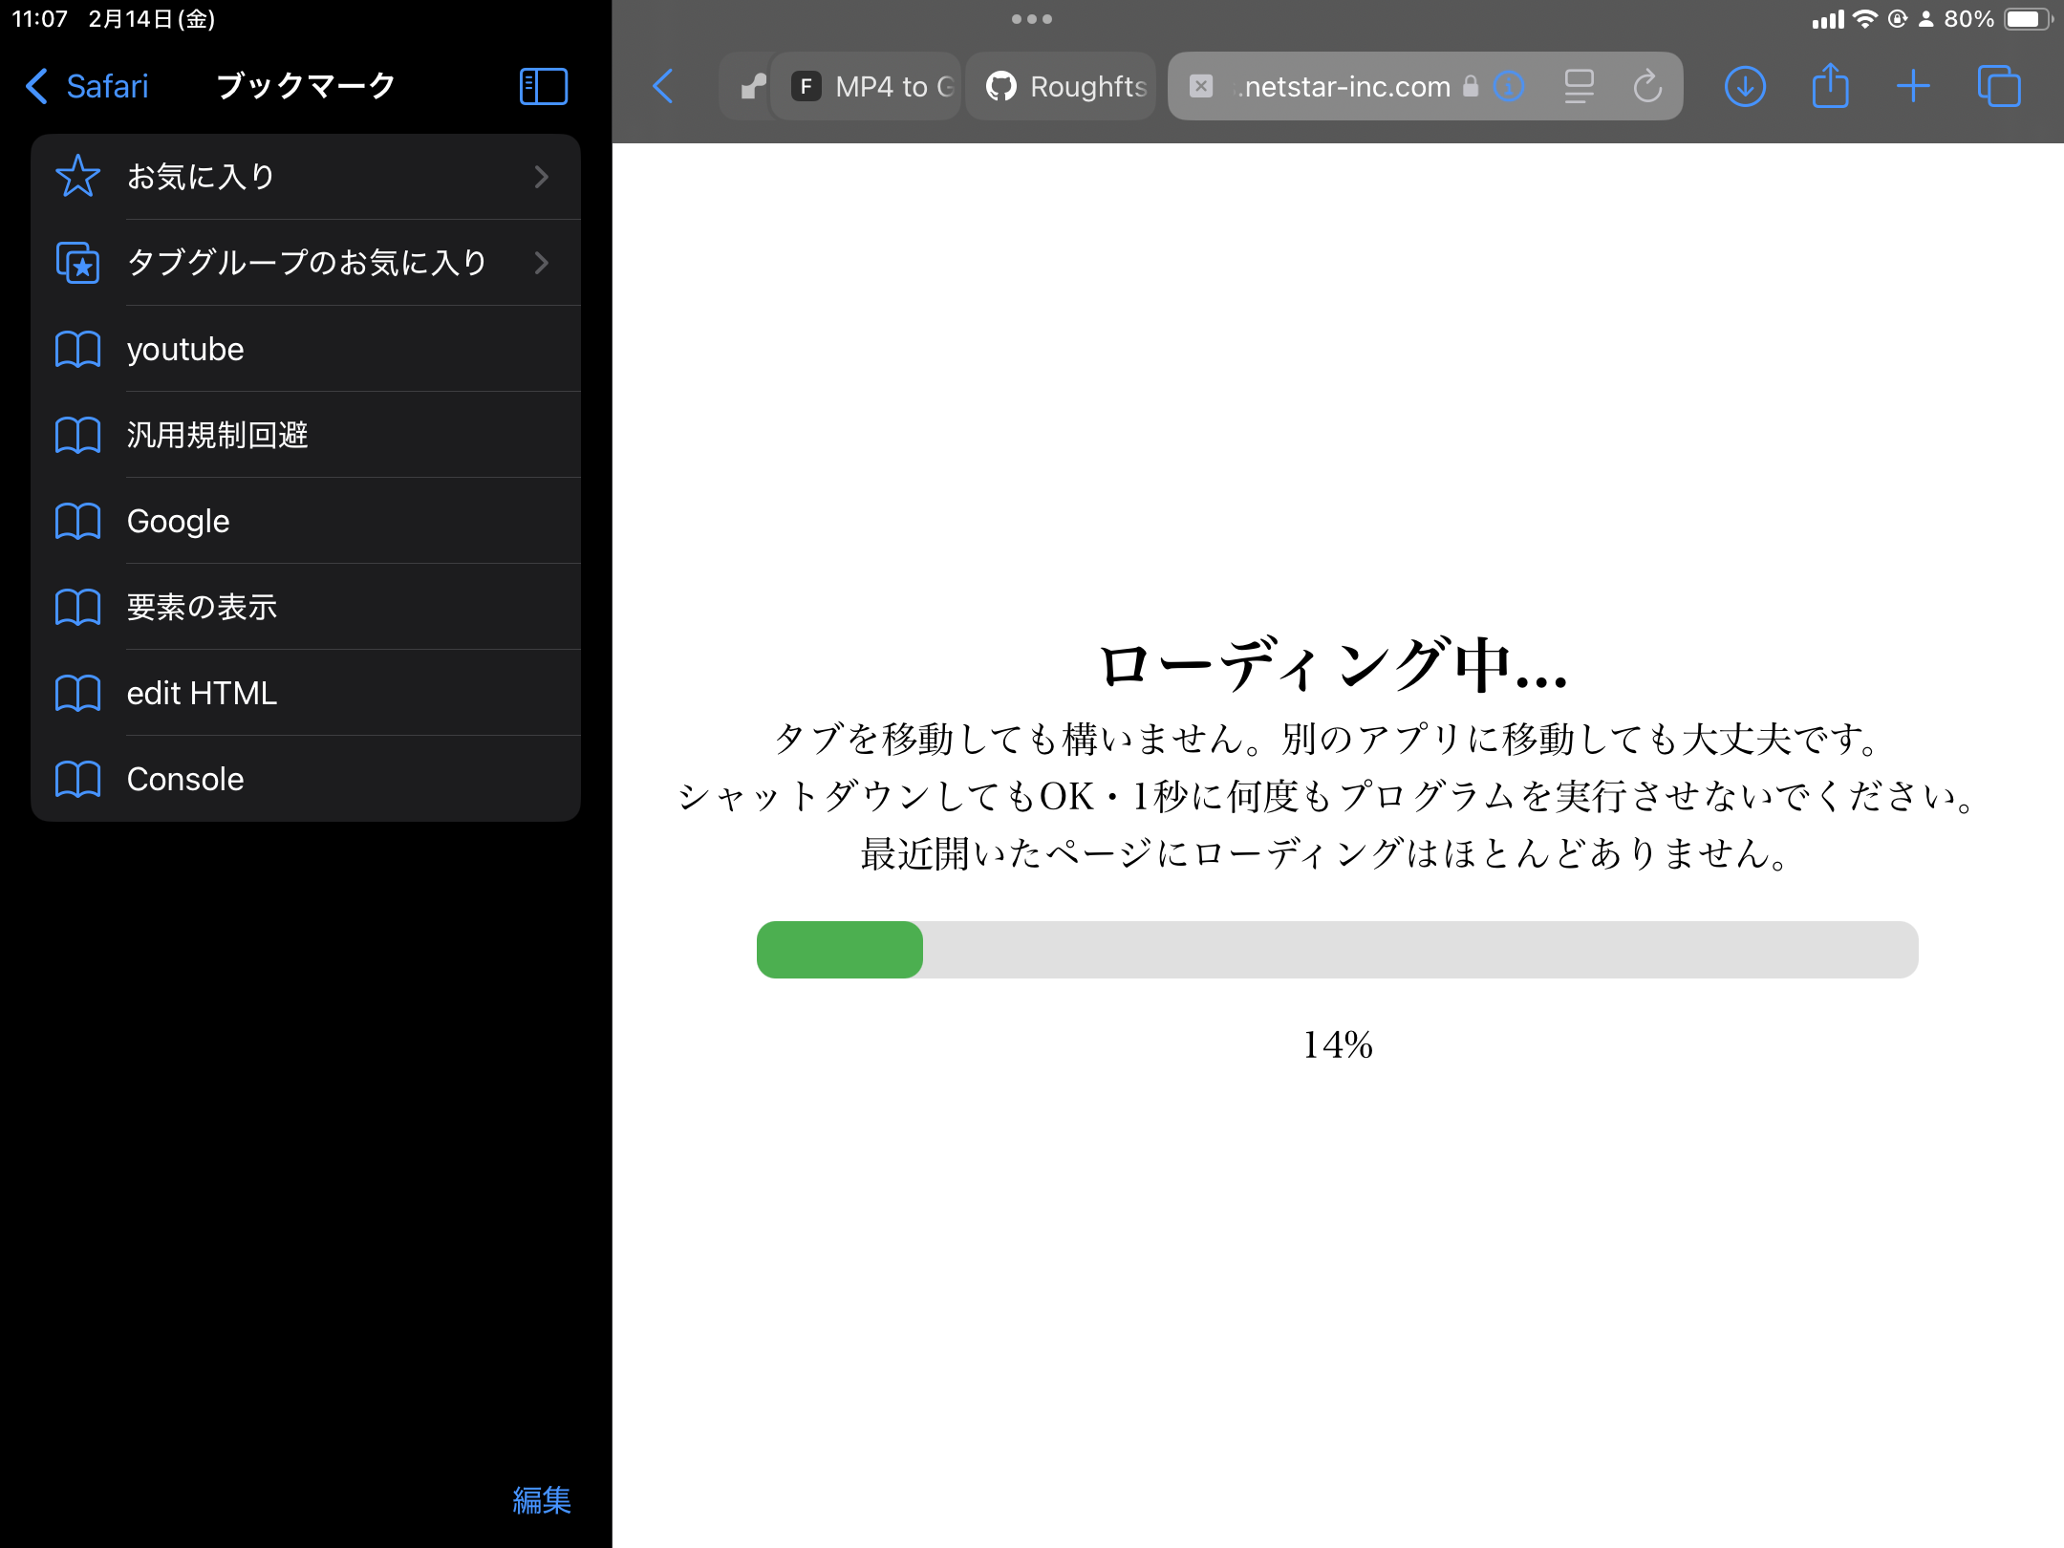Close the netstar-inc.com tab
Viewport: 2064px width, 1548px height.
coord(1201,87)
